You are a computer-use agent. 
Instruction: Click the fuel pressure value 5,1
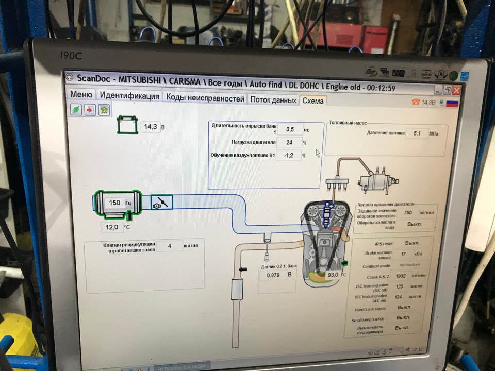[x=417, y=133]
